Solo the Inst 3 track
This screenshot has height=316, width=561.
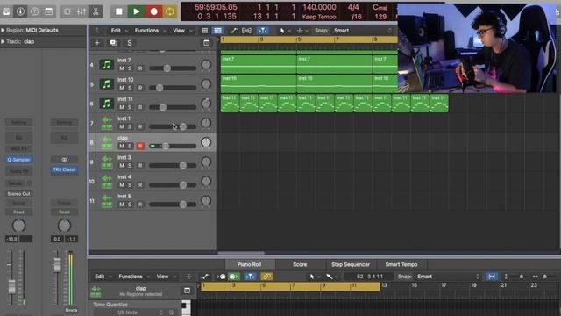click(130, 166)
